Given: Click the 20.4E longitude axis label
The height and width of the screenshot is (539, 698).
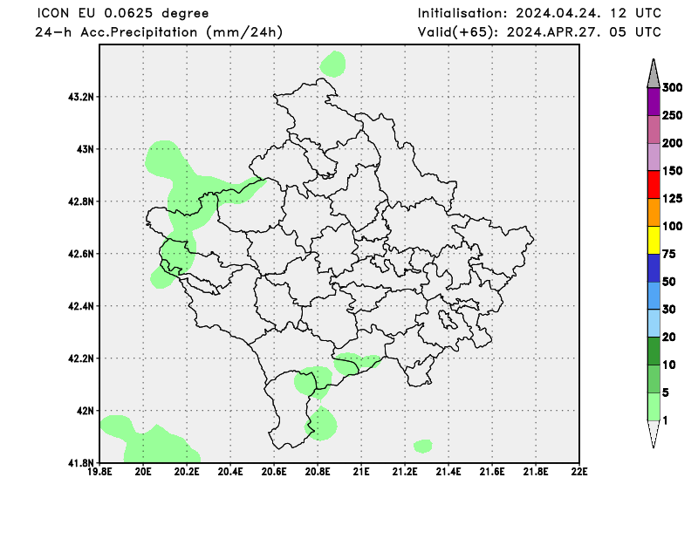Looking at the screenshot, I should (x=230, y=472).
